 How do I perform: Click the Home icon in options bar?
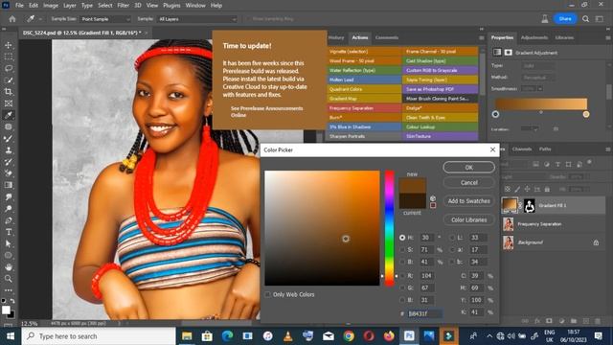point(12,19)
